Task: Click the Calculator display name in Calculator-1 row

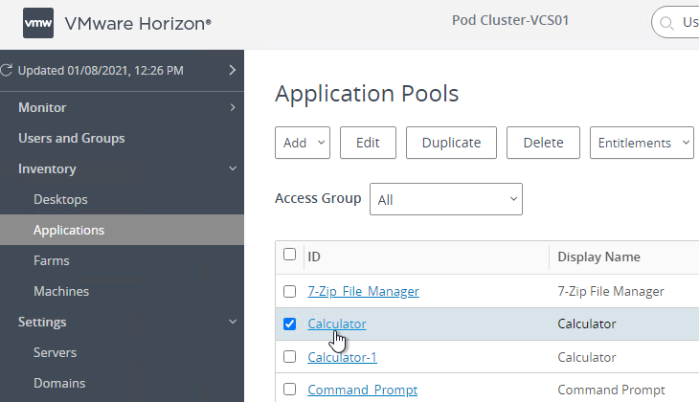Action: (x=587, y=357)
